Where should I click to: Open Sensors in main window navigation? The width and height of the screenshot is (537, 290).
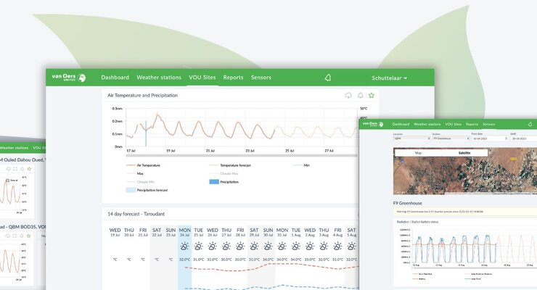tap(261, 78)
